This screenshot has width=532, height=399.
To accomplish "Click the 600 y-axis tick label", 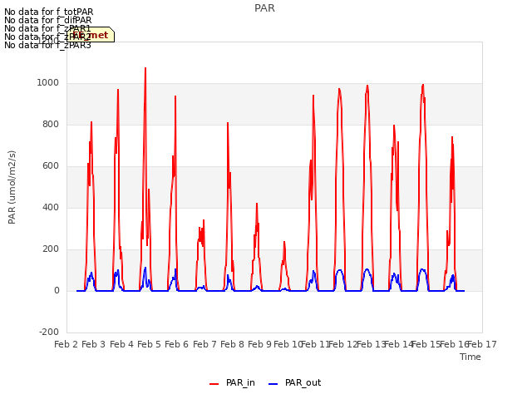I will 51,166.
